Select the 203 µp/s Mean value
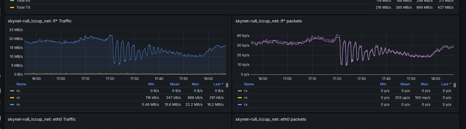The height and width of the screenshot is (129, 466). click(x=403, y=98)
